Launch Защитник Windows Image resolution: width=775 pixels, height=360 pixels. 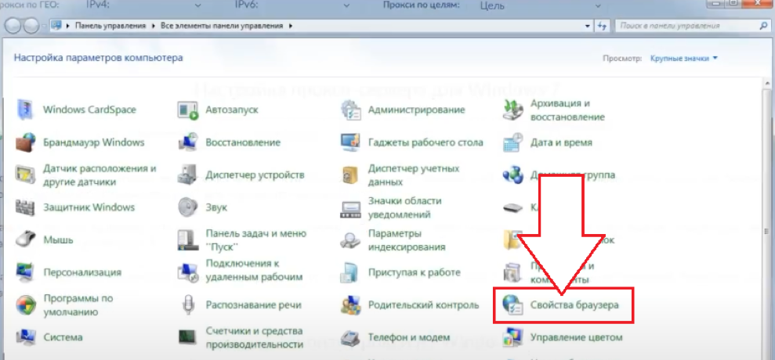point(76,207)
